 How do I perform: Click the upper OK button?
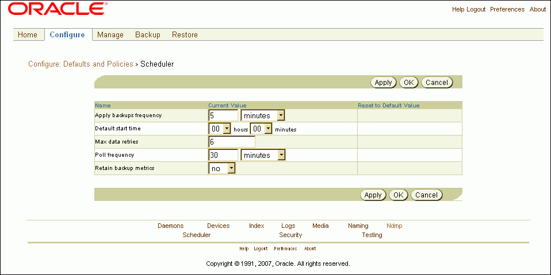pyautogui.click(x=409, y=83)
